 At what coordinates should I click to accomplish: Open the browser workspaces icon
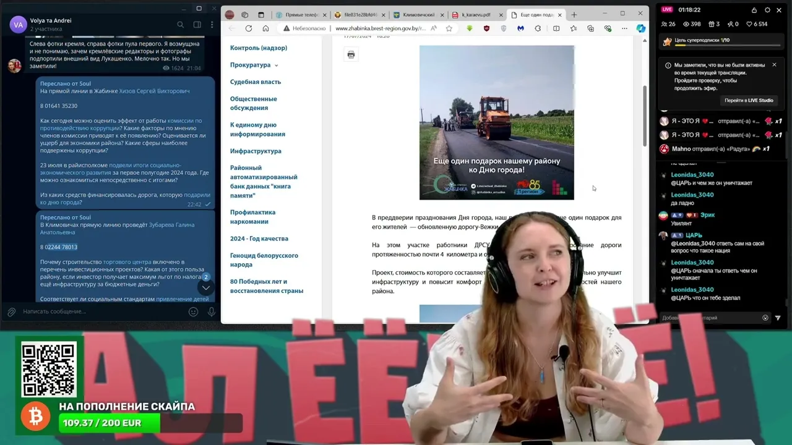tap(245, 15)
